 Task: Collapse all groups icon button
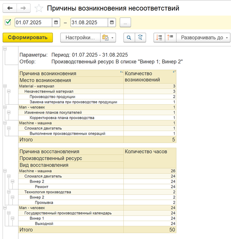(171, 37)
